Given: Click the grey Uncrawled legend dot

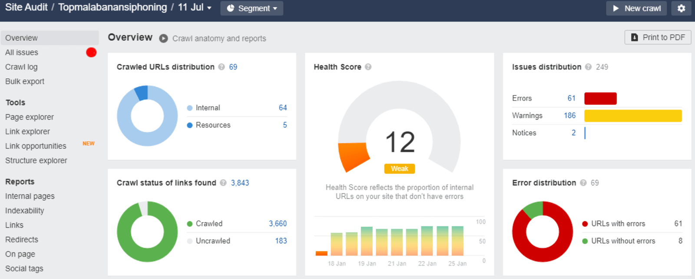Looking at the screenshot, I should tap(190, 241).
